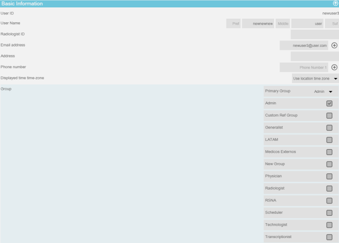Click plus icon beside phone number
The image size is (339, 243).
(335, 67)
